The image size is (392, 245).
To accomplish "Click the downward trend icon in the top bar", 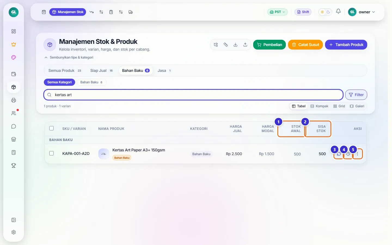I will (91, 12).
